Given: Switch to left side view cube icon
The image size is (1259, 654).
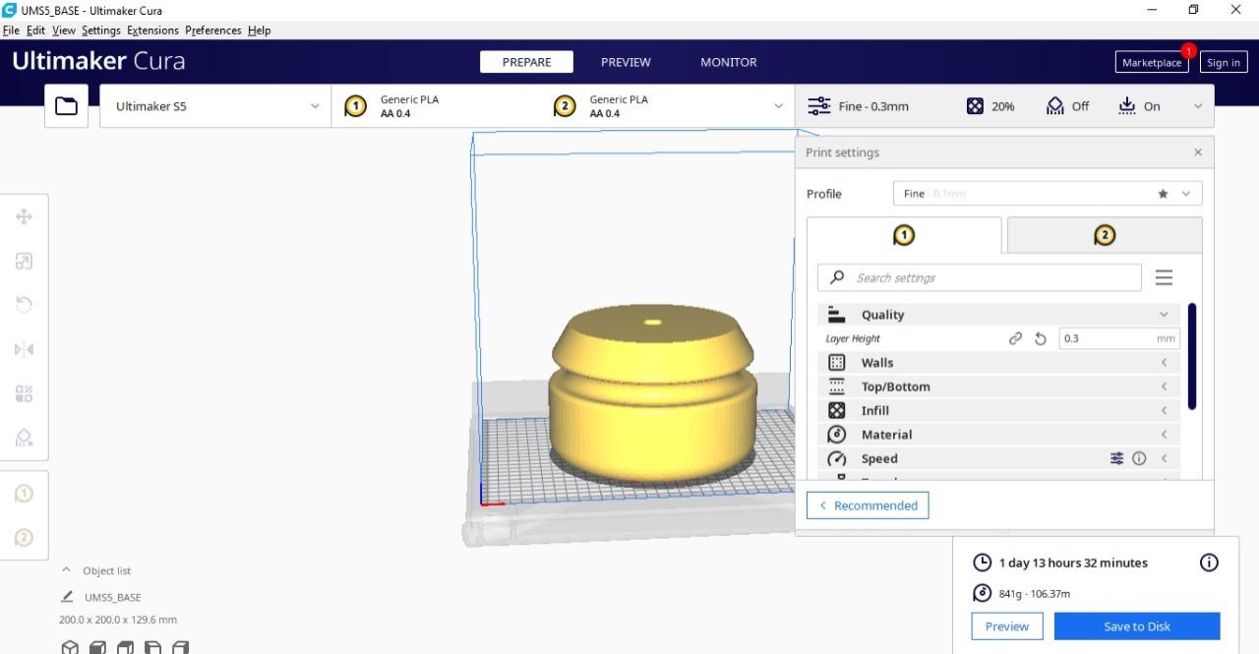Looking at the screenshot, I should point(152,647).
